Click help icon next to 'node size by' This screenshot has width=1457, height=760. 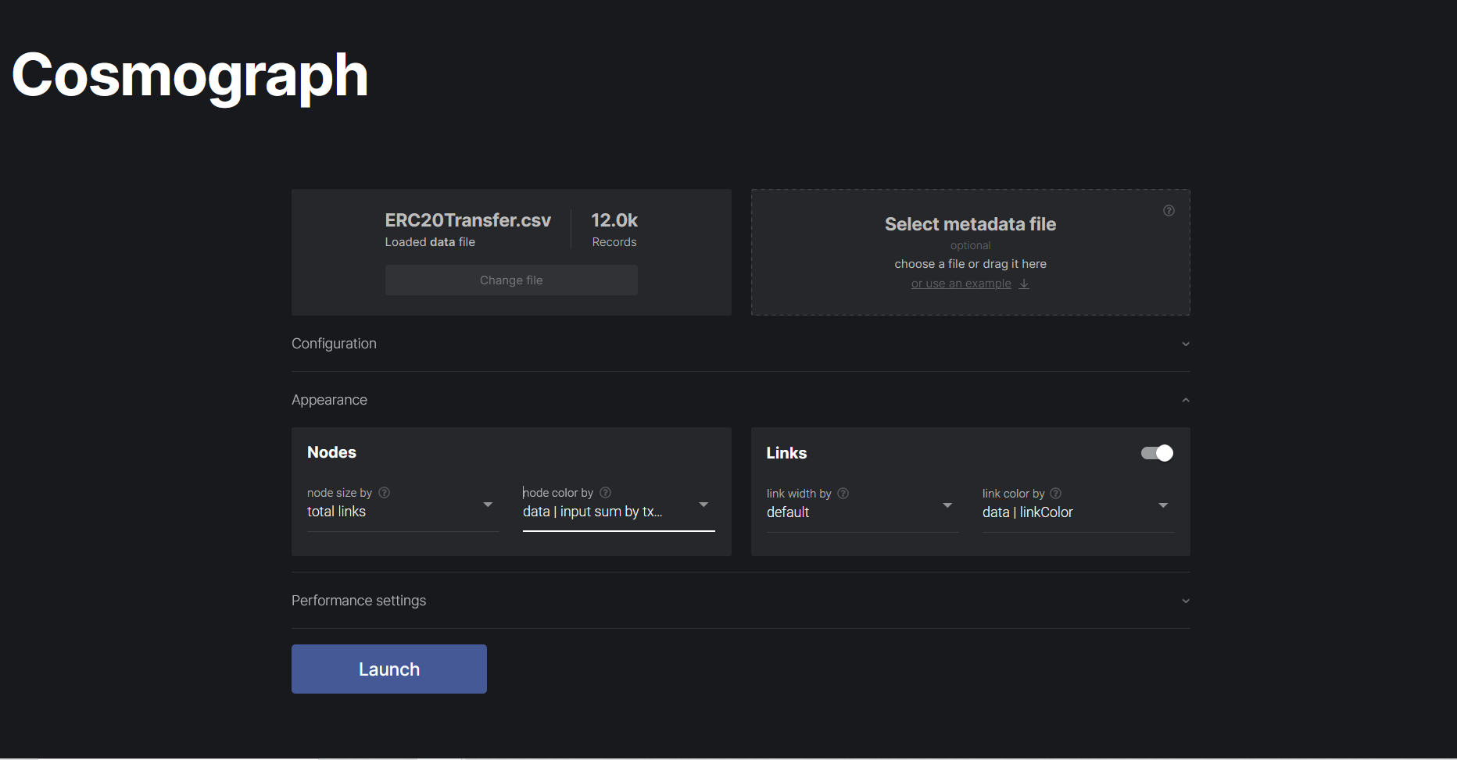click(384, 493)
